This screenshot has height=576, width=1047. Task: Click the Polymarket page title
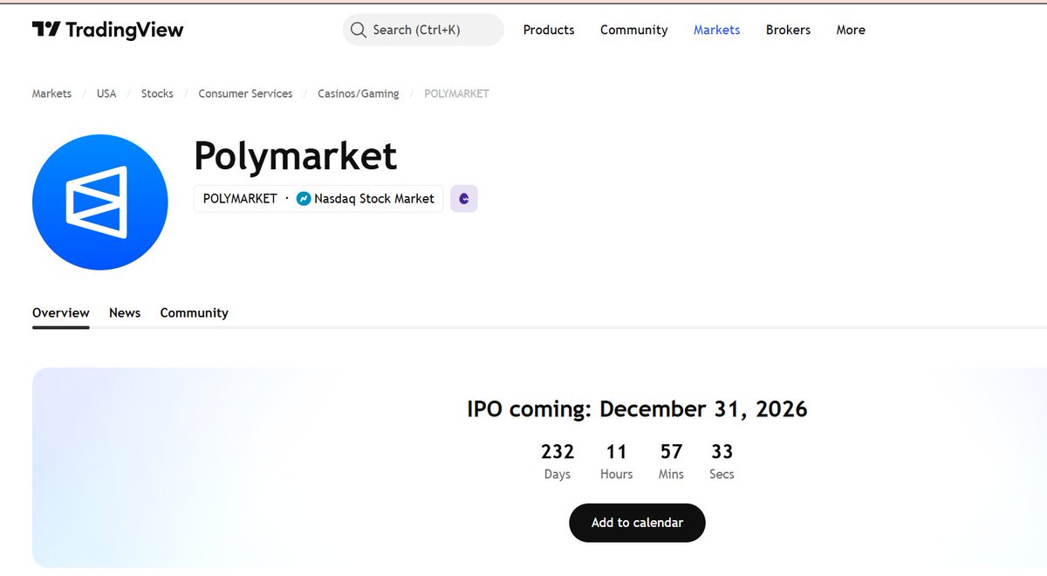pyautogui.click(x=295, y=156)
